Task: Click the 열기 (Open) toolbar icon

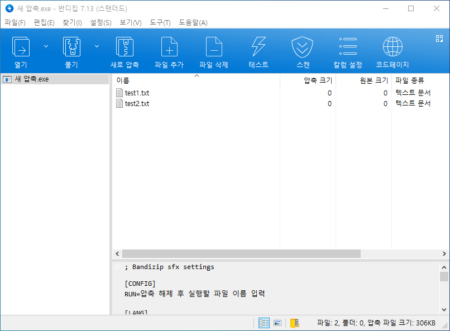Action: (x=21, y=47)
